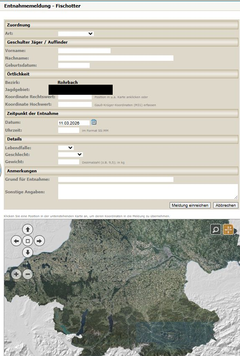Screen dimensions: 240x356
Task: Open the Art dropdown
Action: pos(76,34)
